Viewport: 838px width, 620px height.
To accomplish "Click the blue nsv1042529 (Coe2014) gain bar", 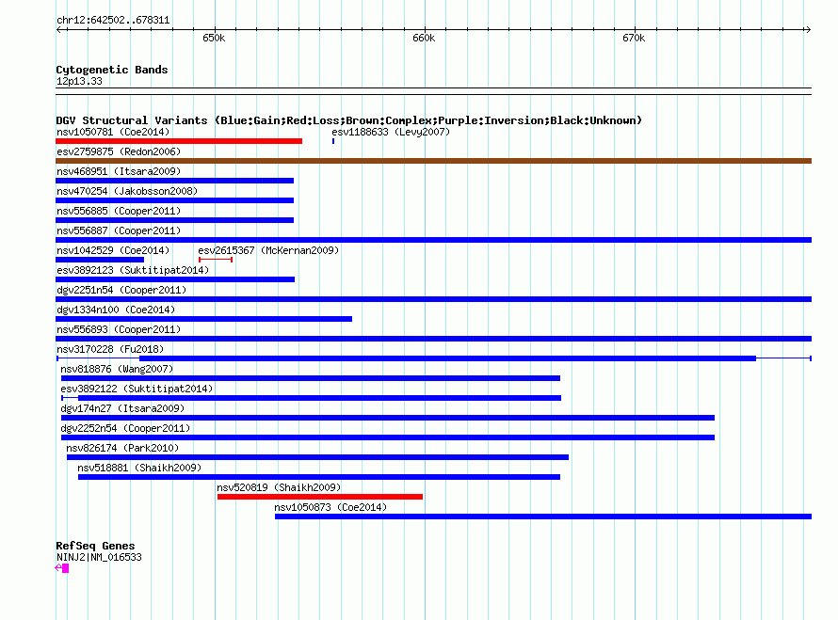I will (x=100, y=260).
